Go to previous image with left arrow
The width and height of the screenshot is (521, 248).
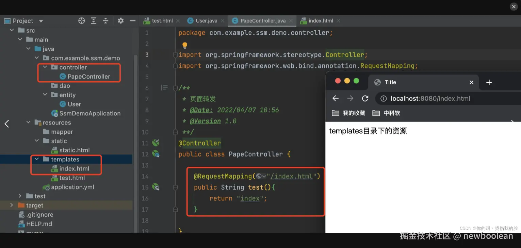[x=7, y=124]
